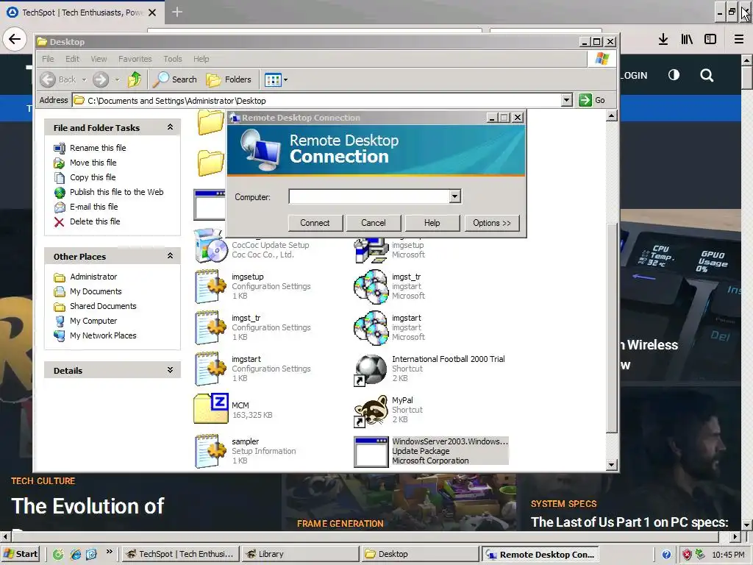Open the File menu in Desktop window

click(x=48, y=59)
